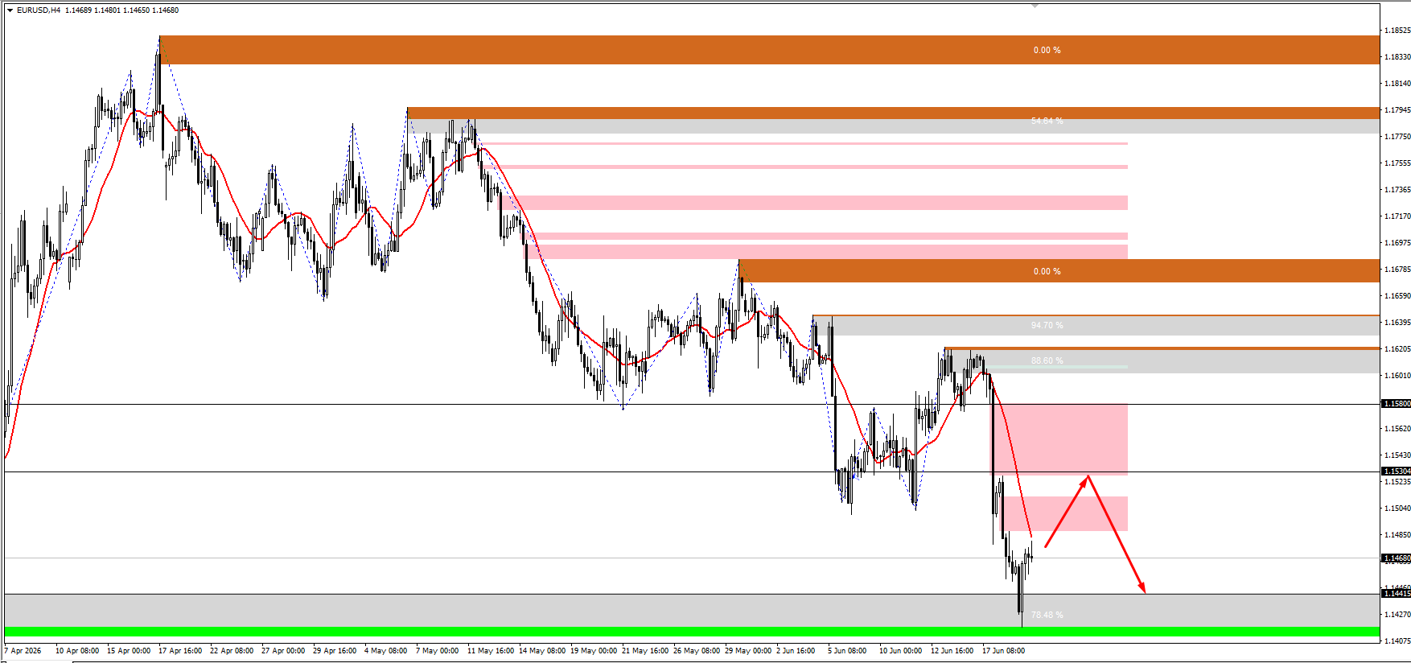Click the 78.48 % label in bottom gray zone
The height and width of the screenshot is (663, 1411).
tap(1047, 616)
